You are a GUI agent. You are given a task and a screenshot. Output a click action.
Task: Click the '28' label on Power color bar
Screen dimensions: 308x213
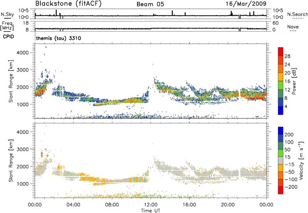pyautogui.click(x=287, y=56)
